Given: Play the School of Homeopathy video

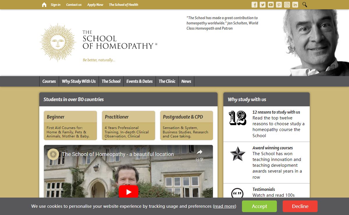Looking at the screenshot, I should pos(128,192).
